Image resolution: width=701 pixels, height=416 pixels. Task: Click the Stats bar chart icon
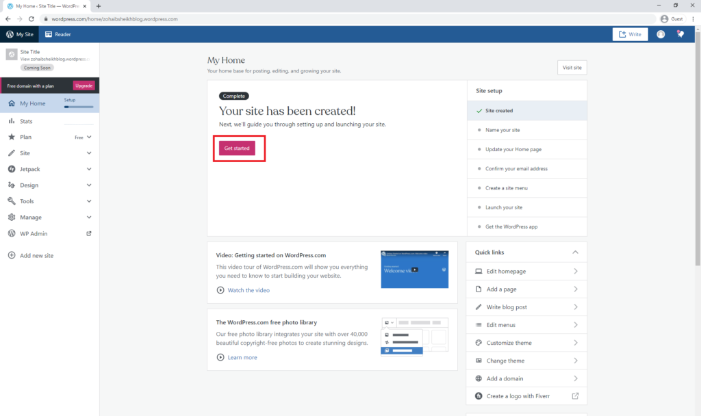[12, 121]
